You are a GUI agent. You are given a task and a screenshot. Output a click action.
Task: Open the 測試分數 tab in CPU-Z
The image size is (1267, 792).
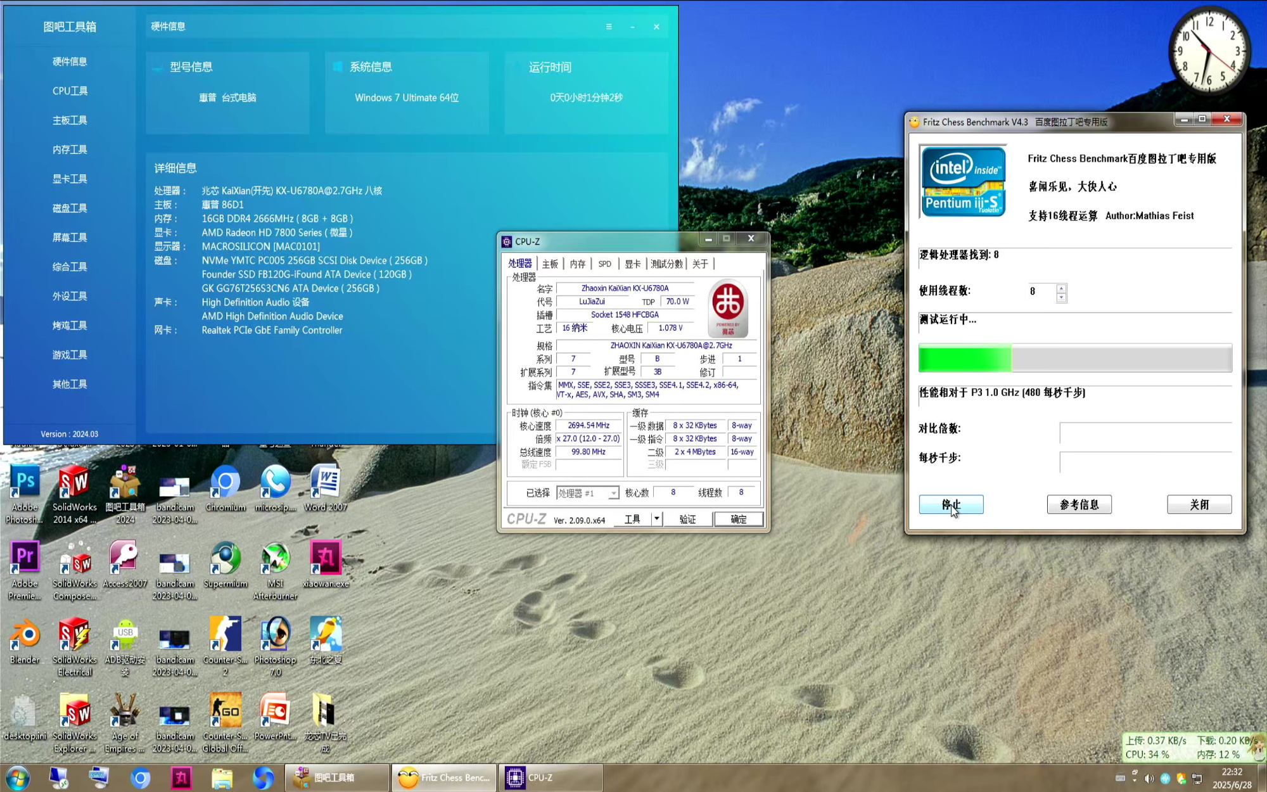[x=666, y=264]
